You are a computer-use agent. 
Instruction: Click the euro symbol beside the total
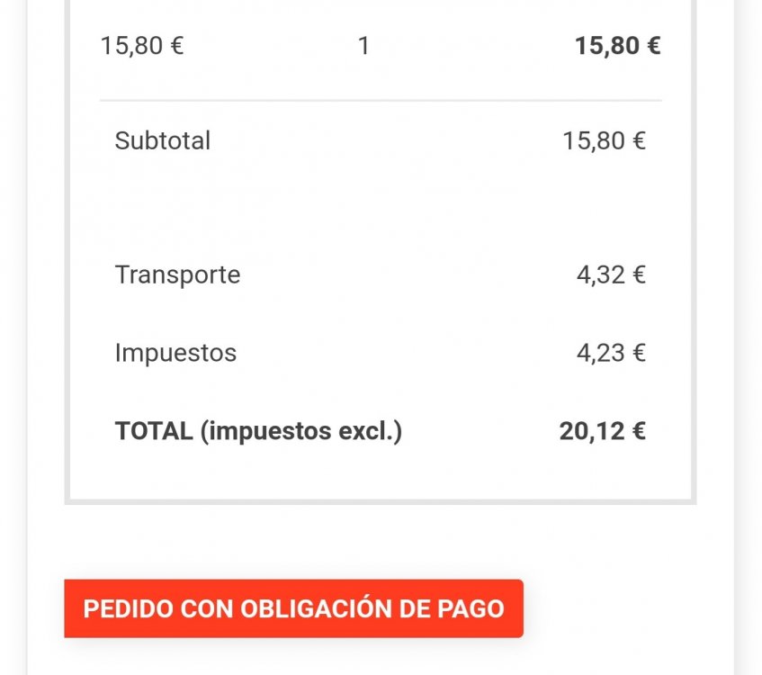click(x=641, y=430)
